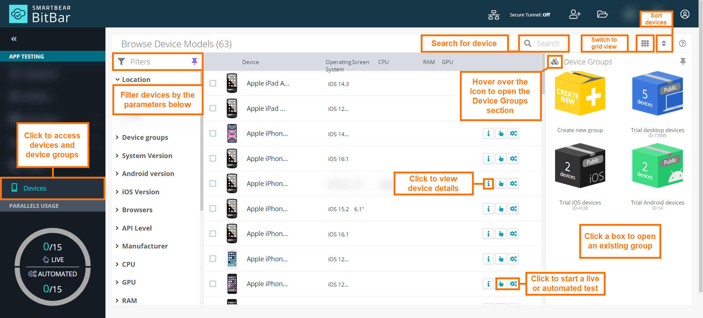Collapse the left sidebar with double chevron

pos(14,39)
